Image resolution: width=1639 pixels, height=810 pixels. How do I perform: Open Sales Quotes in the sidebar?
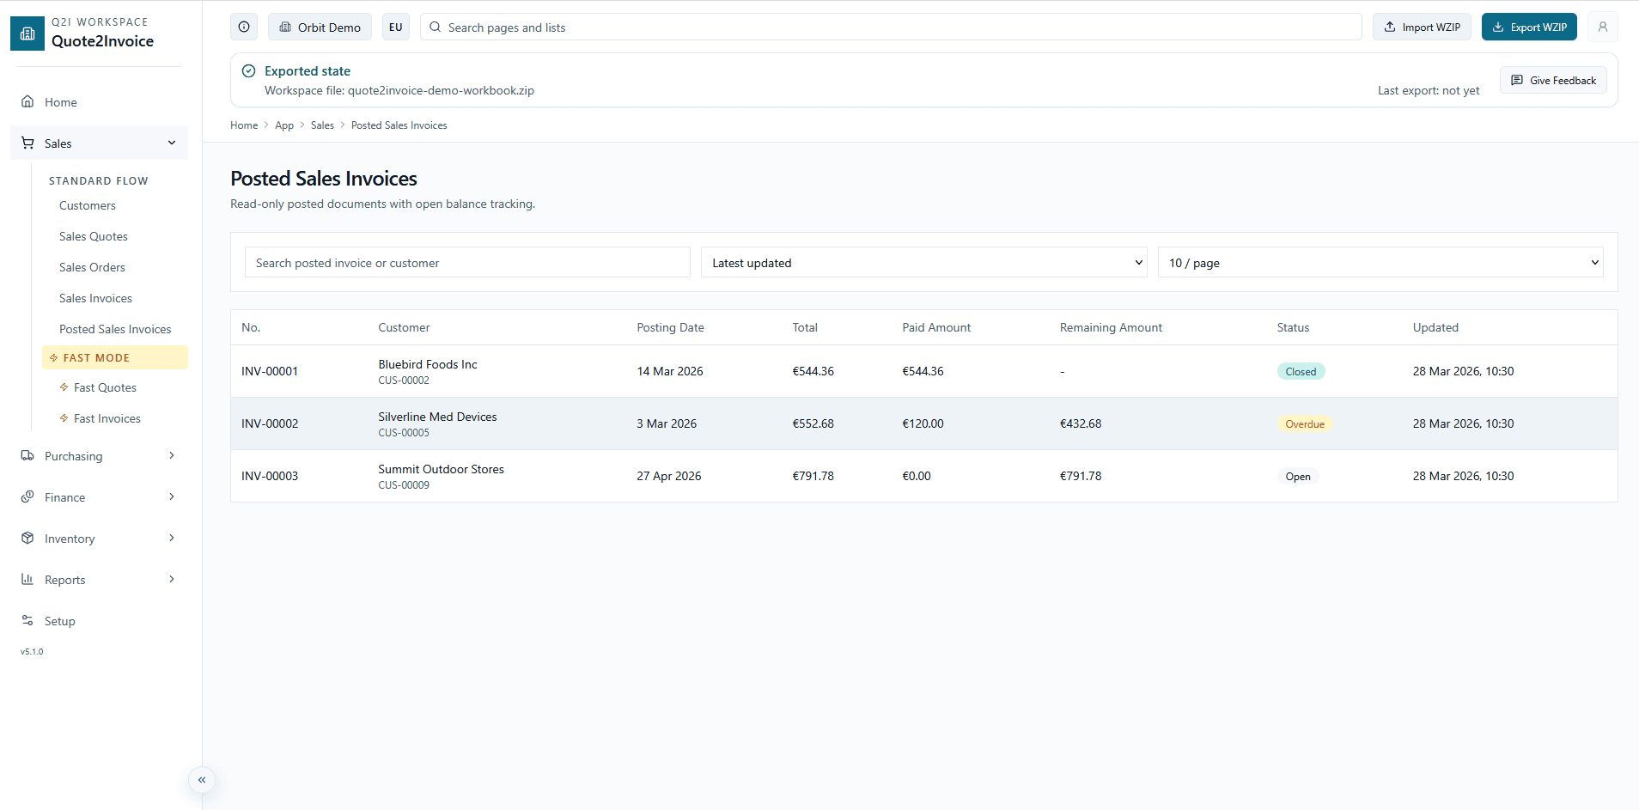[x=94, y=236]
